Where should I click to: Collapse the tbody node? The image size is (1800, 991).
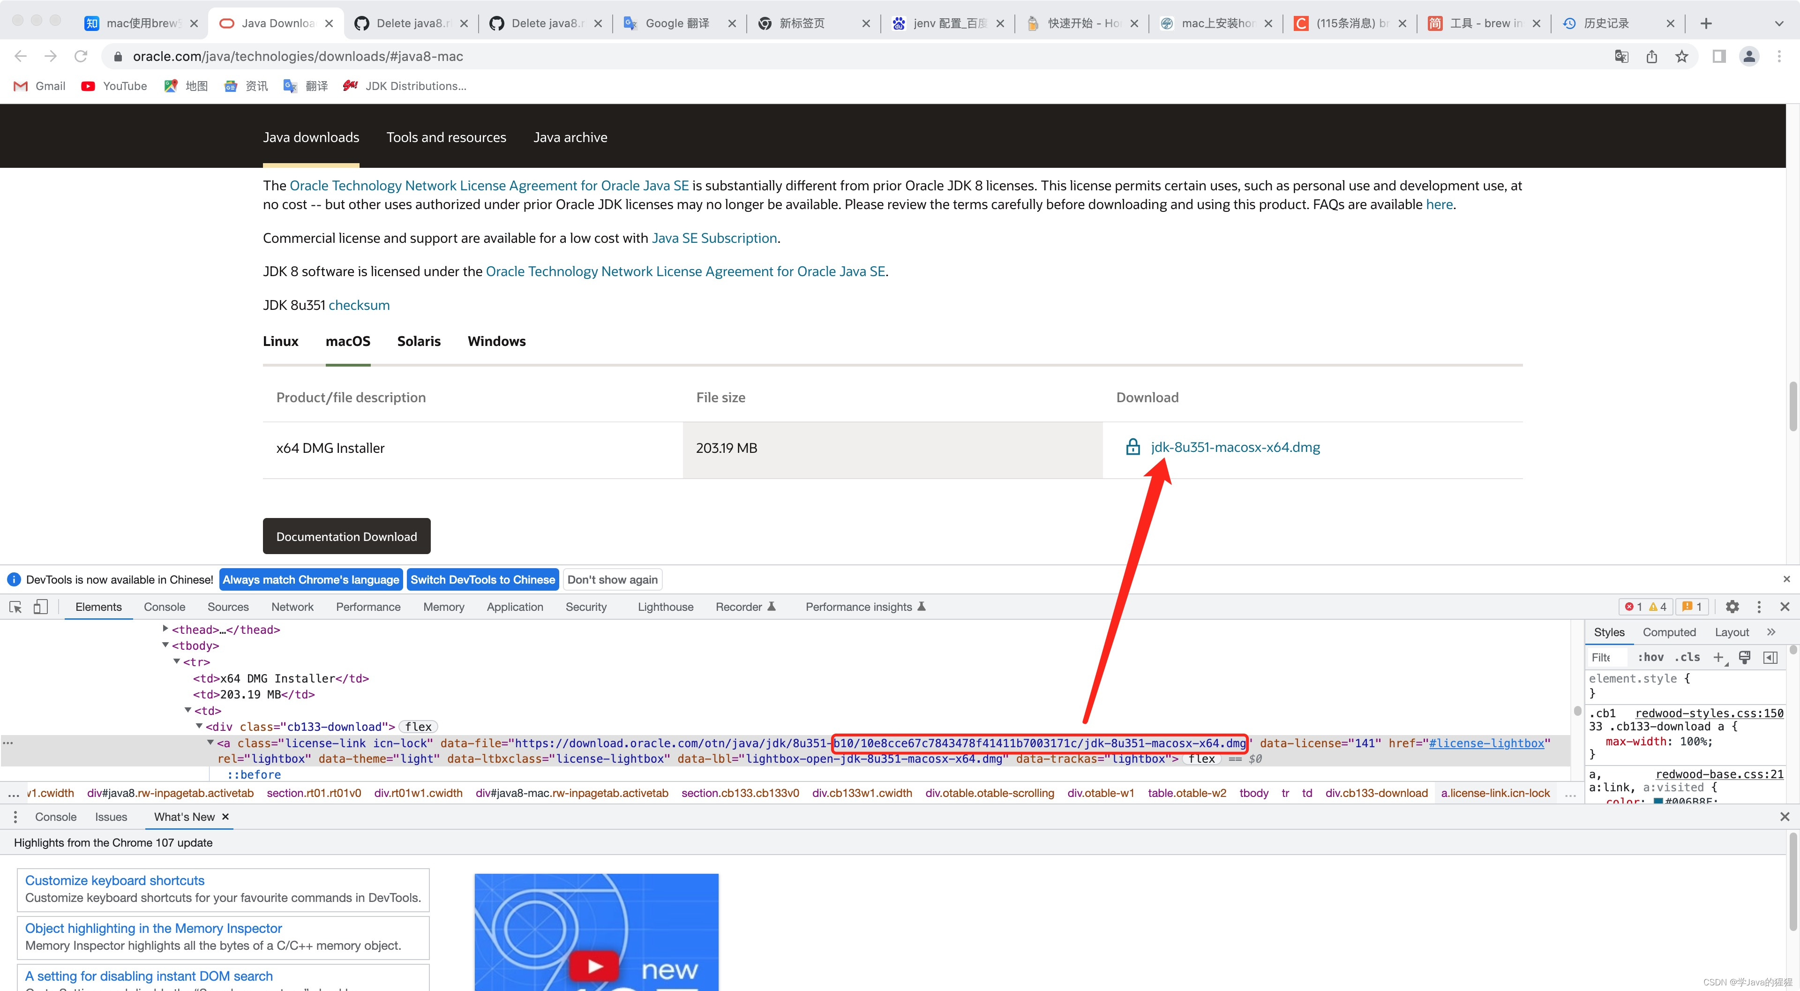click(x=165, y=645)
